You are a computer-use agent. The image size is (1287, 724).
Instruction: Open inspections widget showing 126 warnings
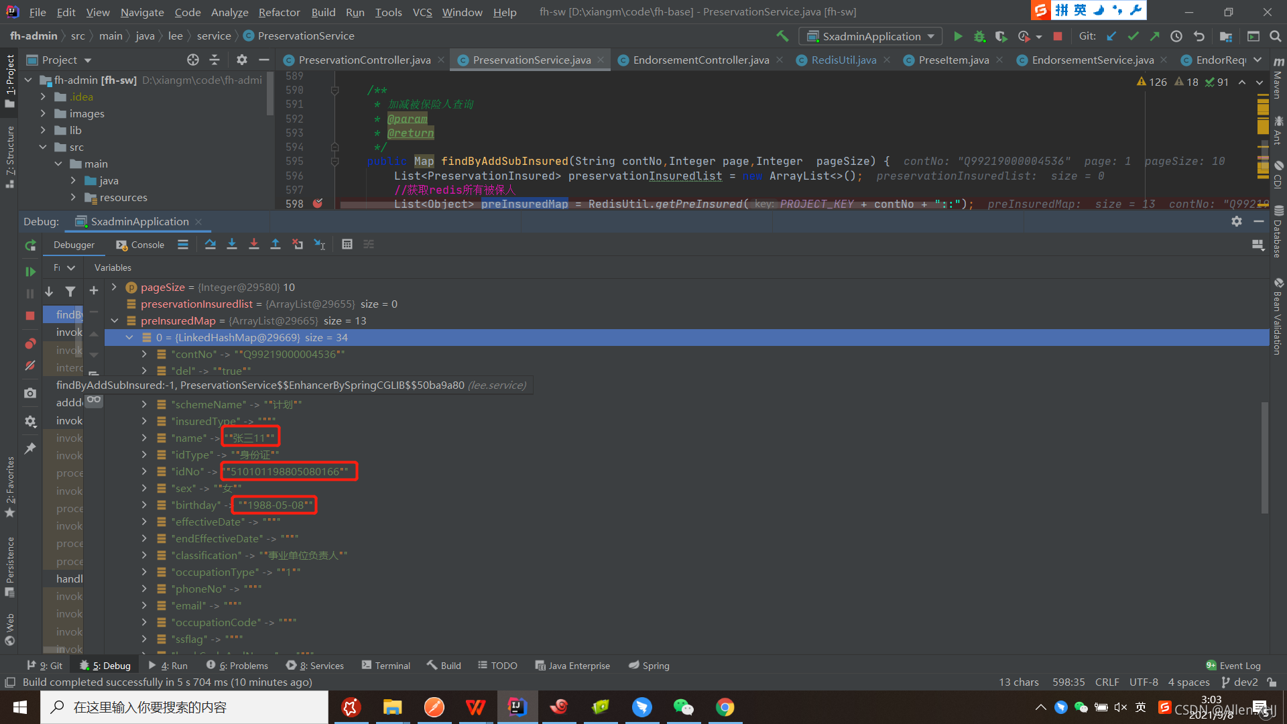point(1182,82)
